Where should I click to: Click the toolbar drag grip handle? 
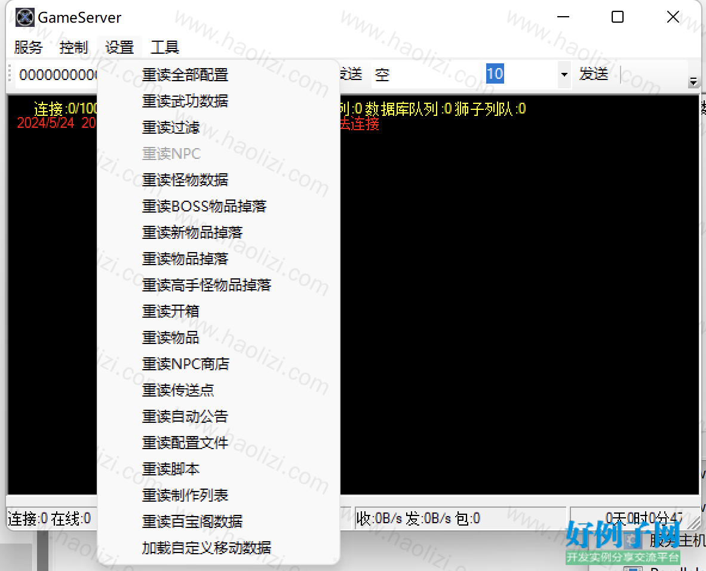tap(10, 74)
